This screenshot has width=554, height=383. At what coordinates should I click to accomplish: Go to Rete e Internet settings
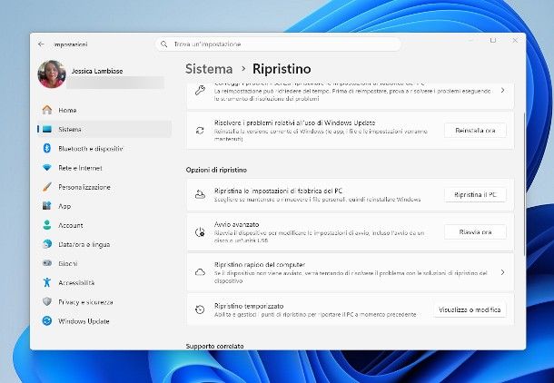click(x=104, y=168)
